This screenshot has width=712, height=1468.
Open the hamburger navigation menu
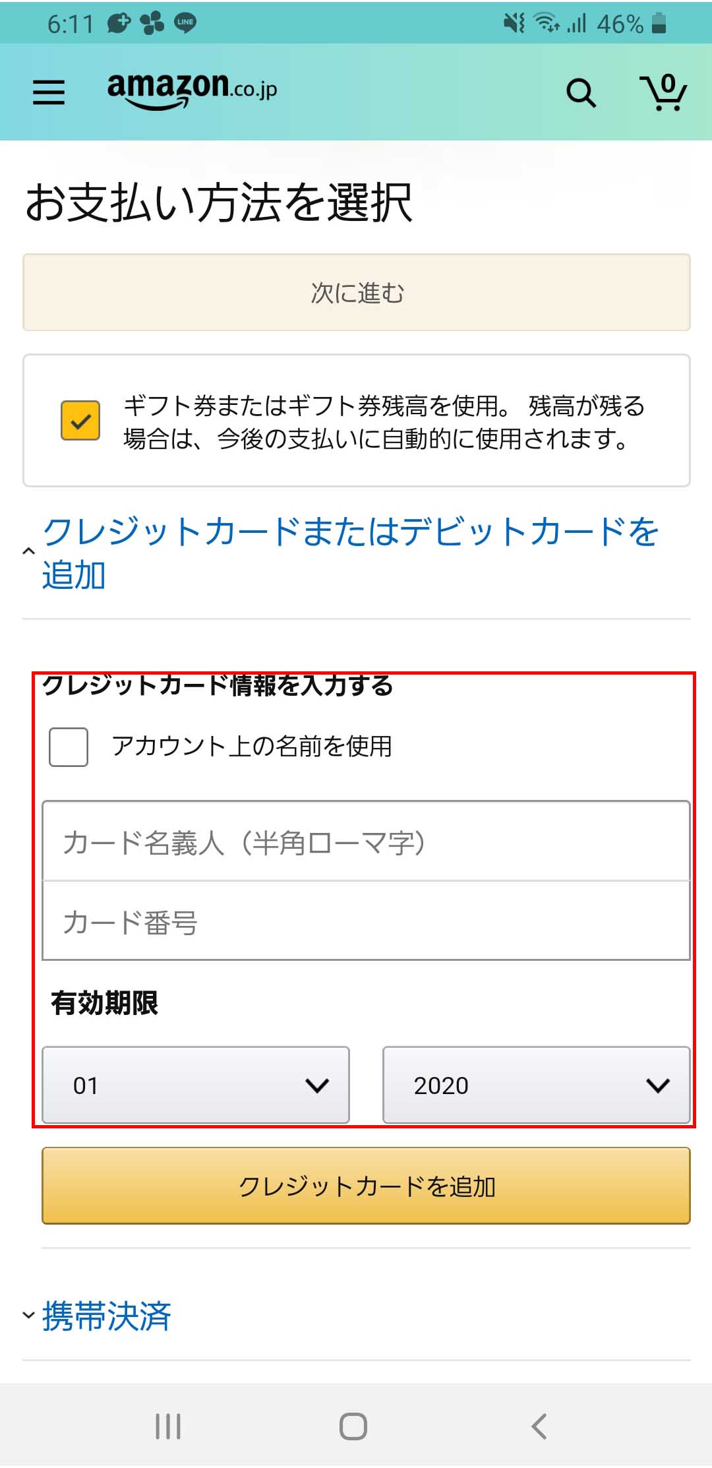[x=49, y=92]
